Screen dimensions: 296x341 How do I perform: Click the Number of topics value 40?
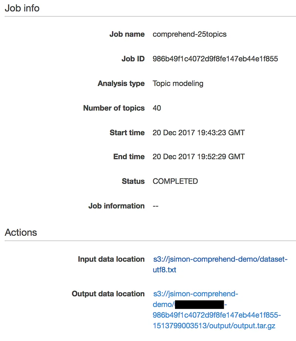157,108
